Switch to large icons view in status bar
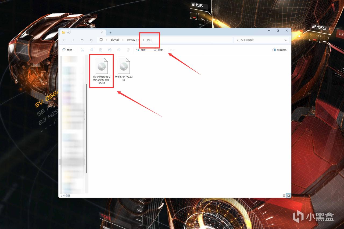The width and height of the screenshot is (344, 229). 289,196
